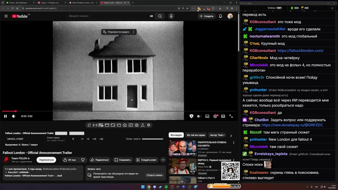Viewport: 338px width, 190px height.
Task: Bookmark this page with star icon
Action: pos(187,8)
